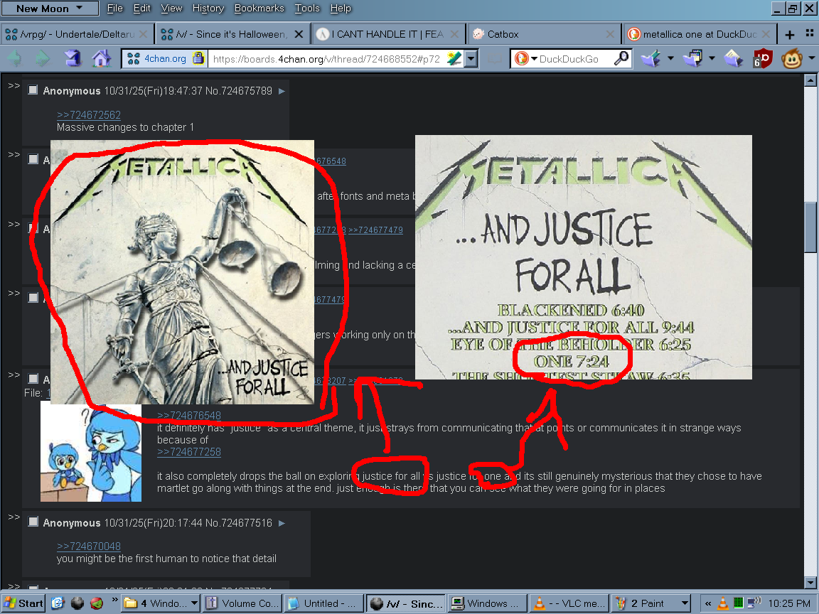Screen dimensions: 819x614
Task: Open the 2 Paint taskbar group
Action: pos(651,603)
